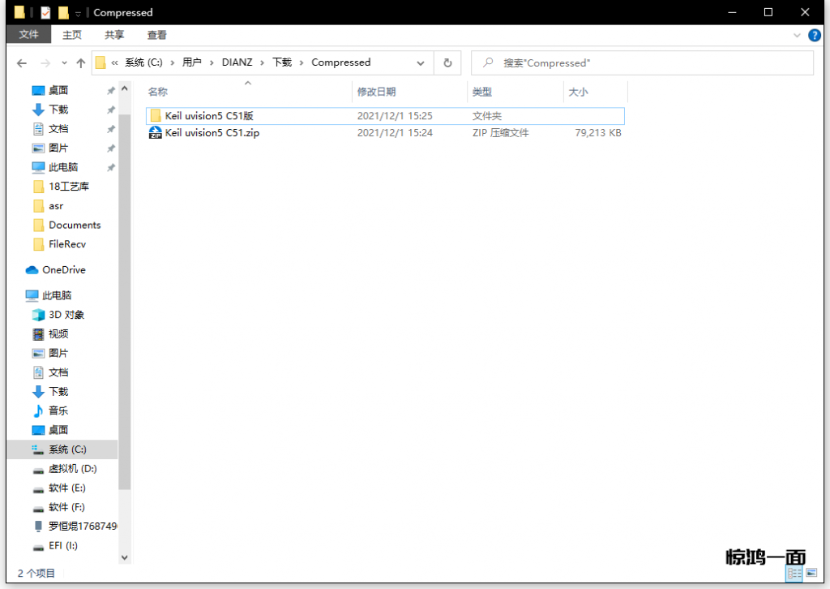
Task: Open OneDrive in navigation pane
Action: 63,270
